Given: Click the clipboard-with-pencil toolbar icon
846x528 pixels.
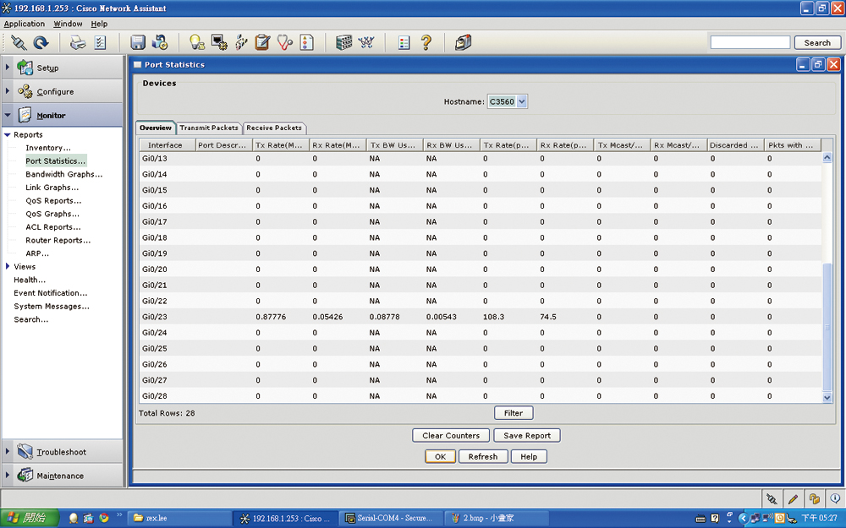Looking at the screenshot, I should pos(262,42).
